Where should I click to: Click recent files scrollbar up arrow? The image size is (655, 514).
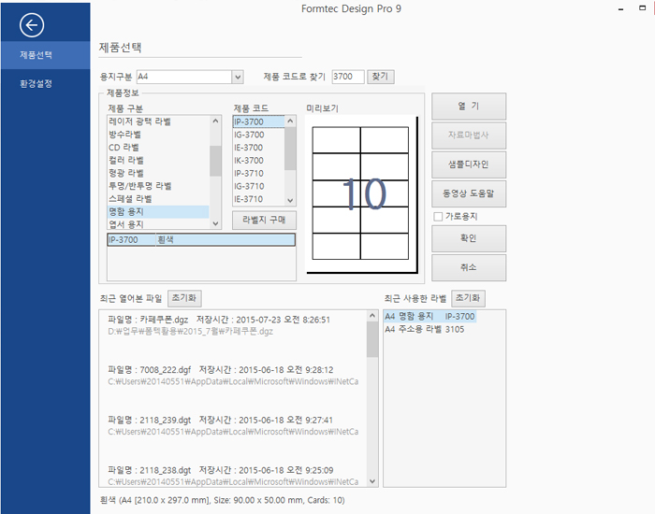pos(372,316)
